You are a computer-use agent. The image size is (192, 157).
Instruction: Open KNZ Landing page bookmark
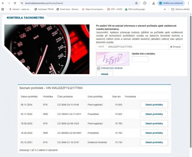pos(135,9)
